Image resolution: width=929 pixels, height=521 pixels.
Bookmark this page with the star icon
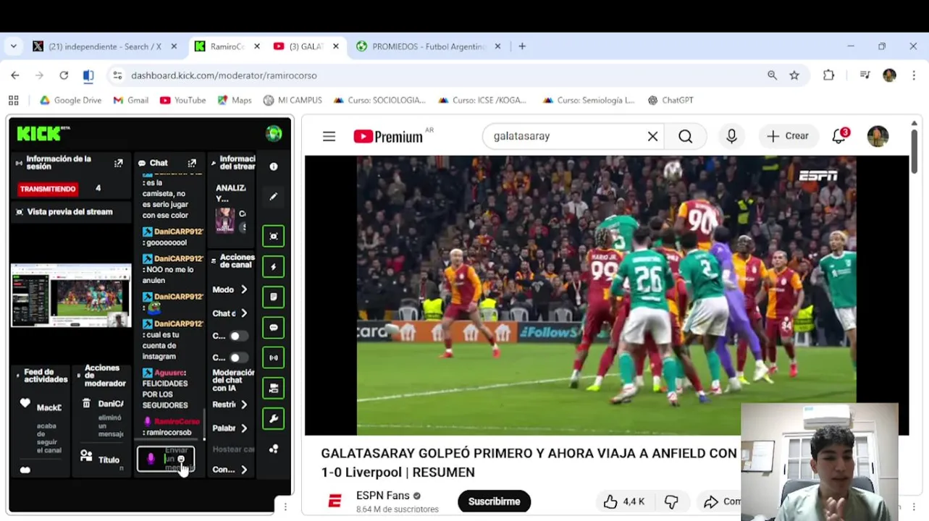click(x=794, y=75)
